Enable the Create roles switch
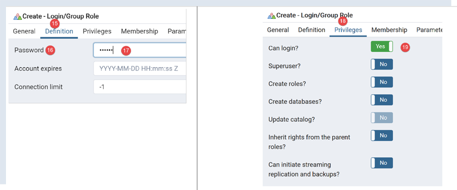This screenshot has height=190, width=457. [x=382, y=82]
